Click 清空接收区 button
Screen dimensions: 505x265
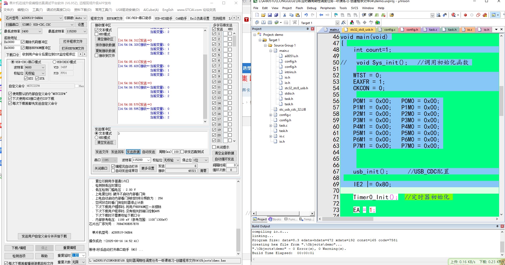[x=105, y=39]
